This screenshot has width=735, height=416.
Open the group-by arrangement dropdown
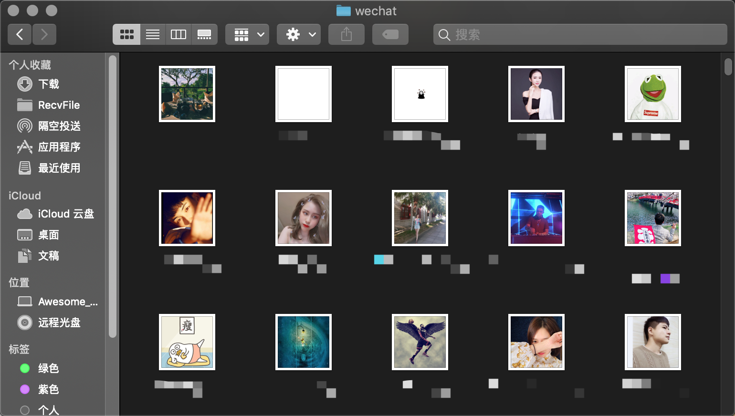247,34
